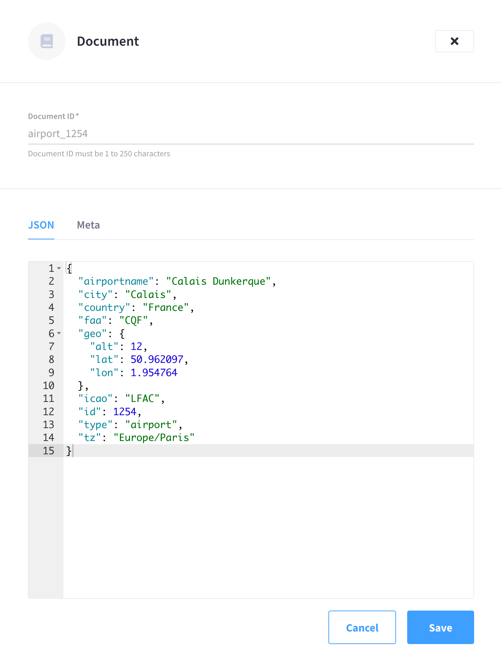This screenshot has height=665, width=502.
Task: Collapse the root object fold arrow on line 1
Action: coord(59,268)
